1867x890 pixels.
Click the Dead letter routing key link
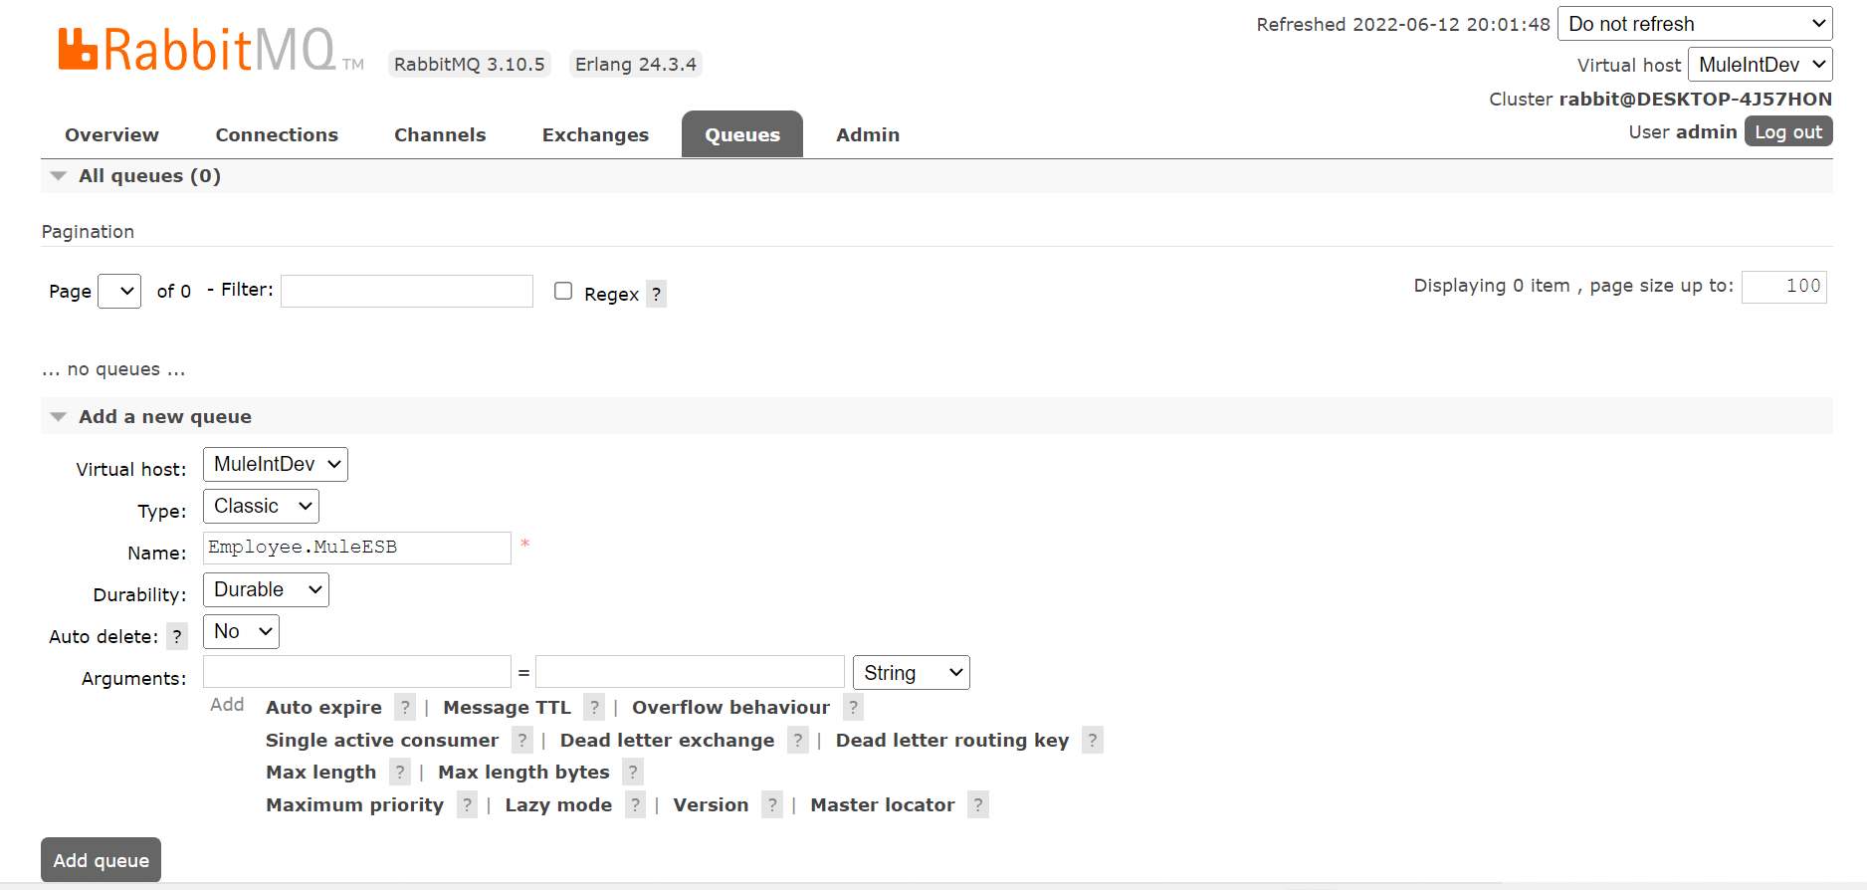952,740
